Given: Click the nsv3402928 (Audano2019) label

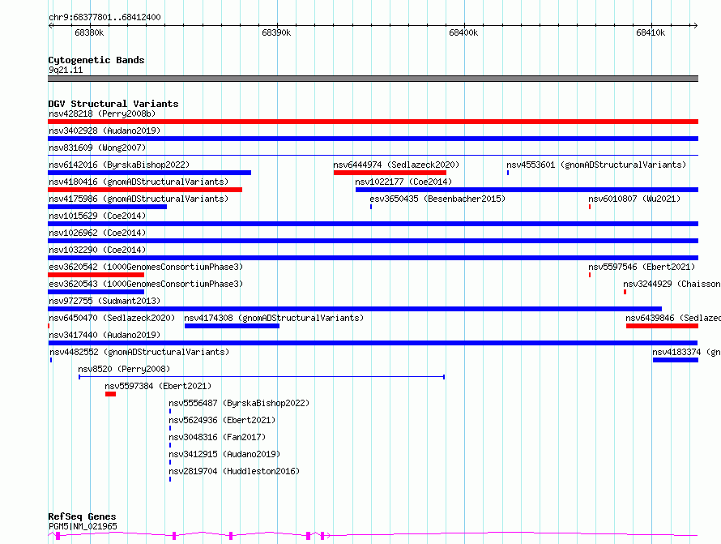Looking at the screenshot, I should tap(105, 131).
